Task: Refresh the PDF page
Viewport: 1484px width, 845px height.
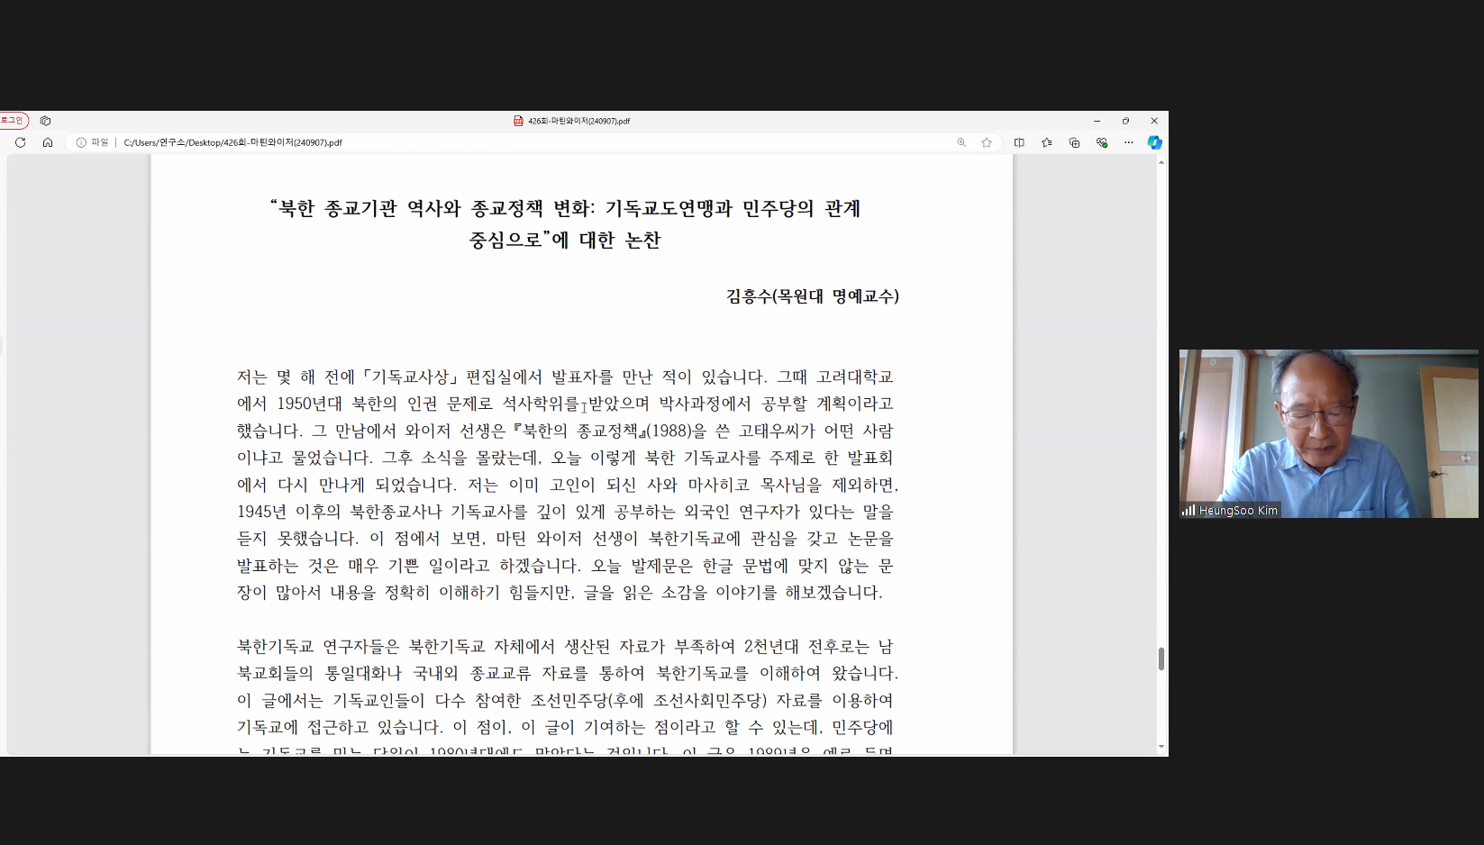Action: click(x=21, y=142)
